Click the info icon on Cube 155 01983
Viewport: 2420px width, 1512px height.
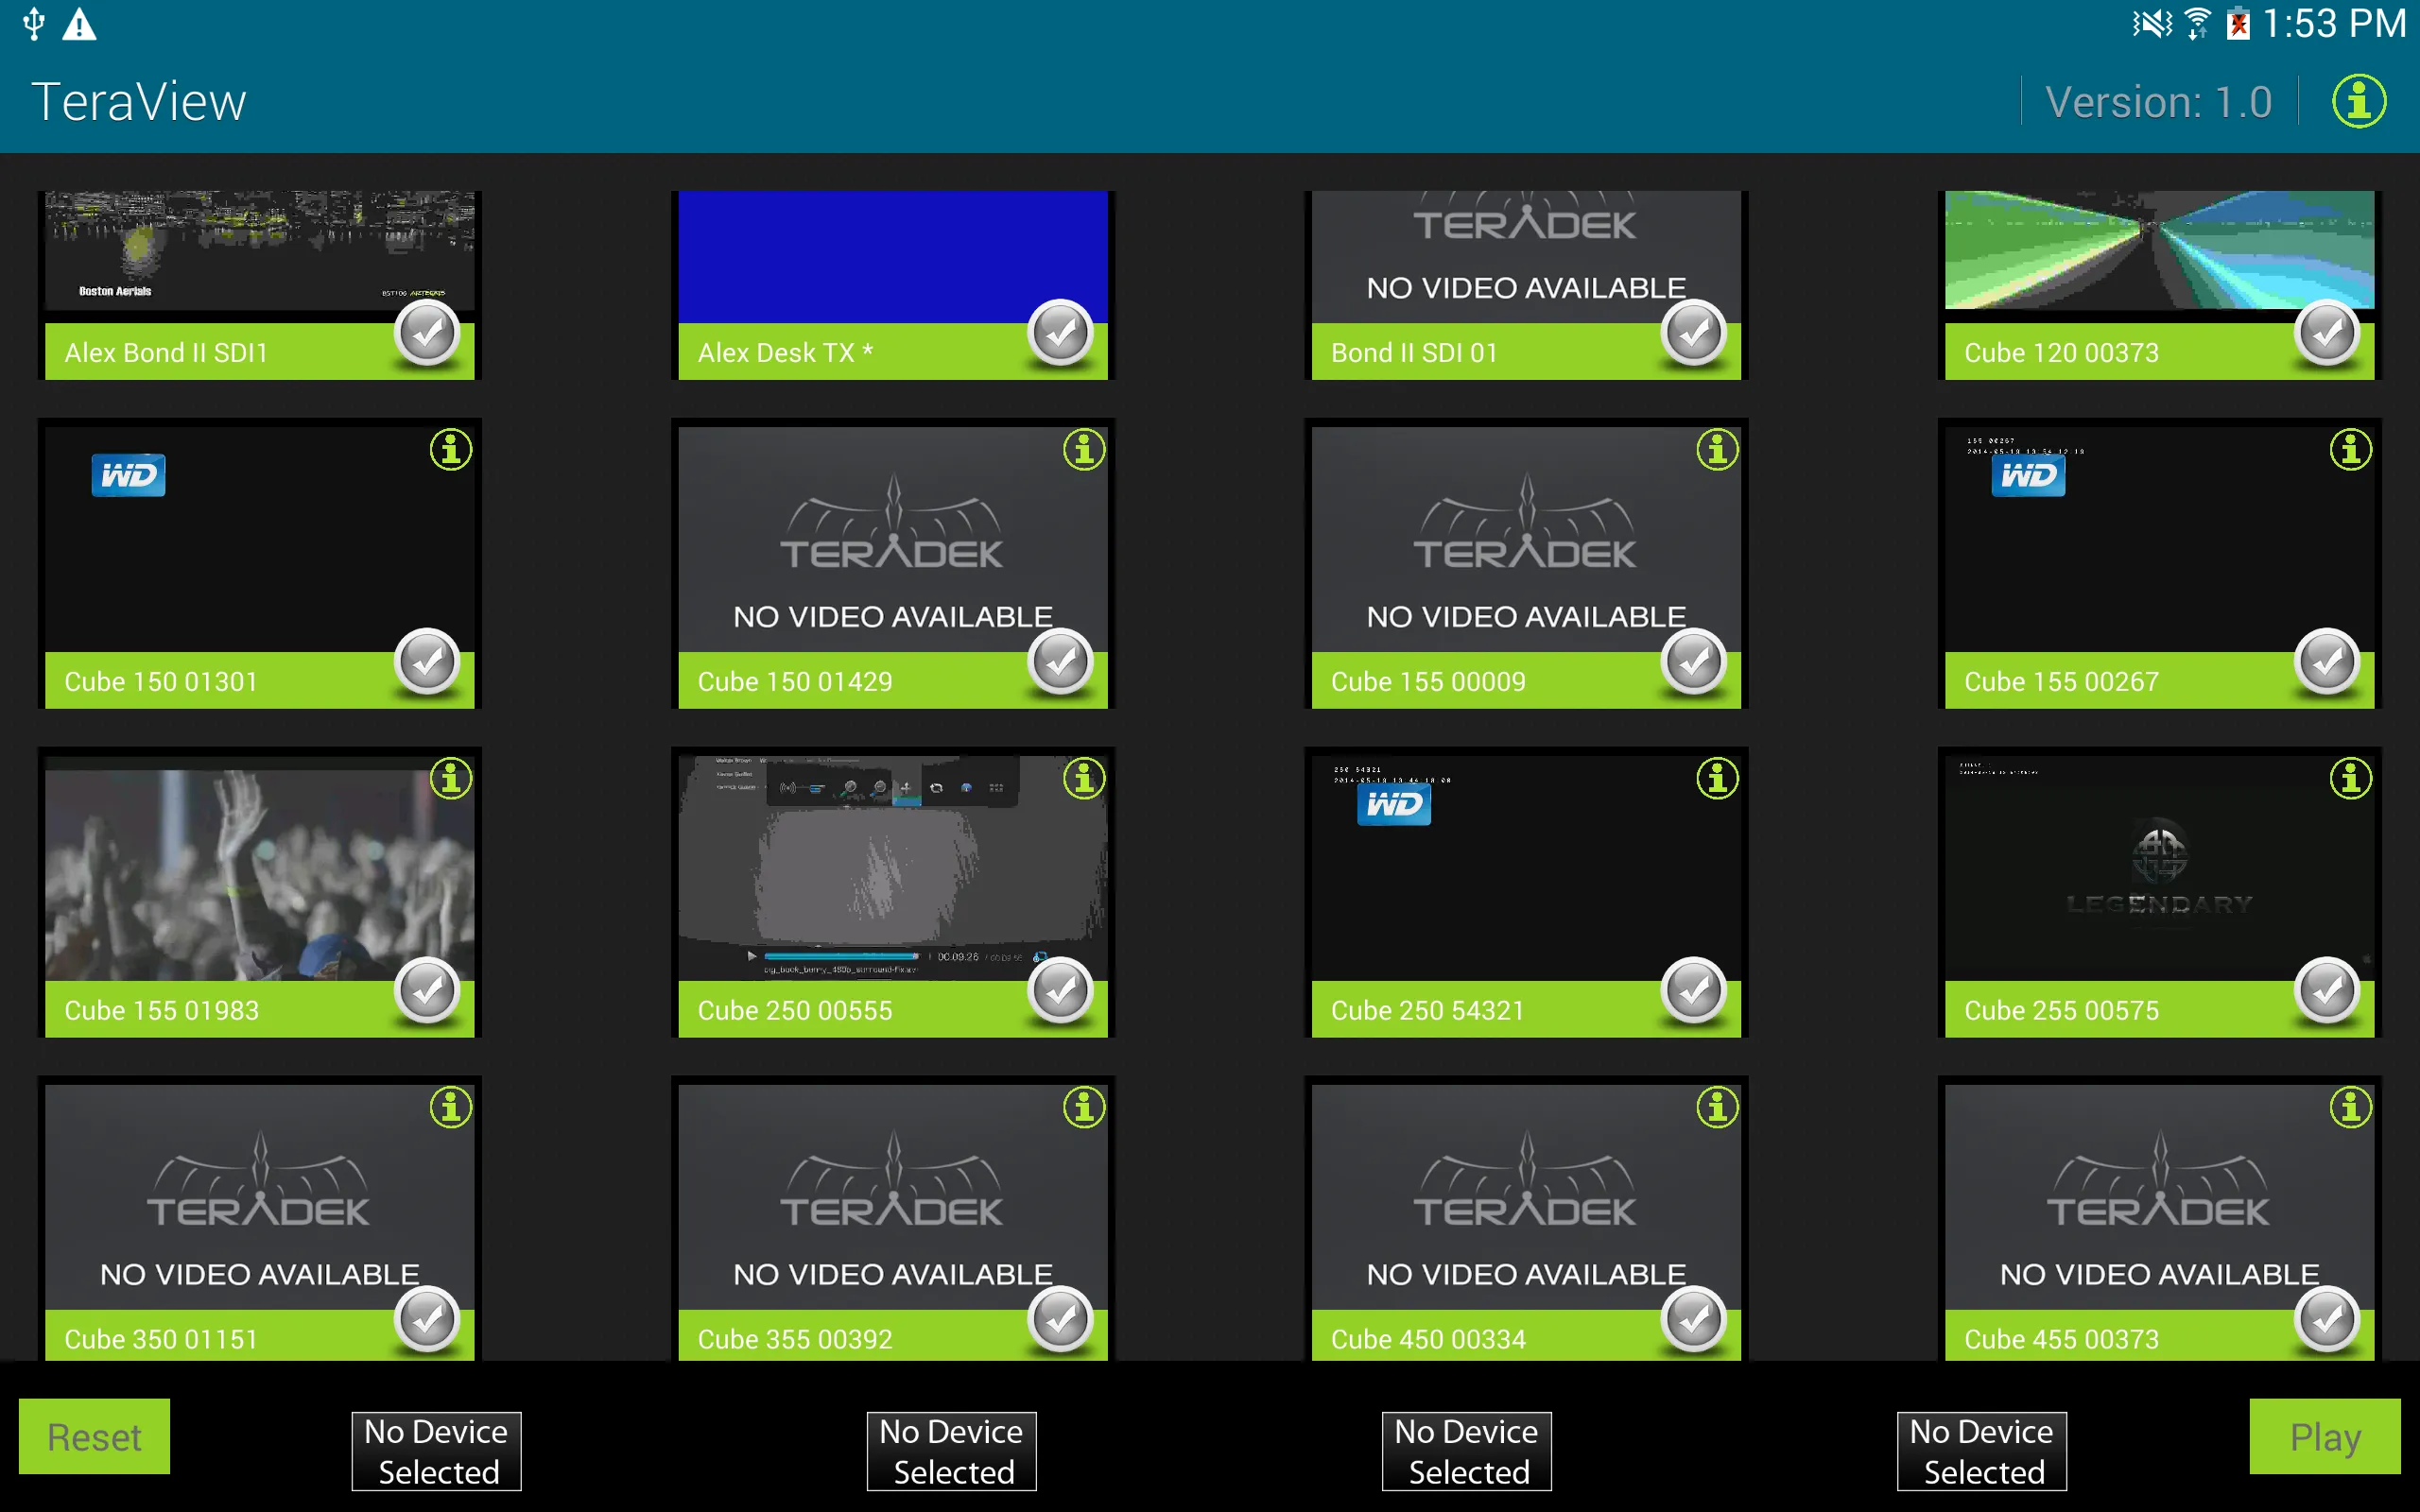tap(448, 781)
